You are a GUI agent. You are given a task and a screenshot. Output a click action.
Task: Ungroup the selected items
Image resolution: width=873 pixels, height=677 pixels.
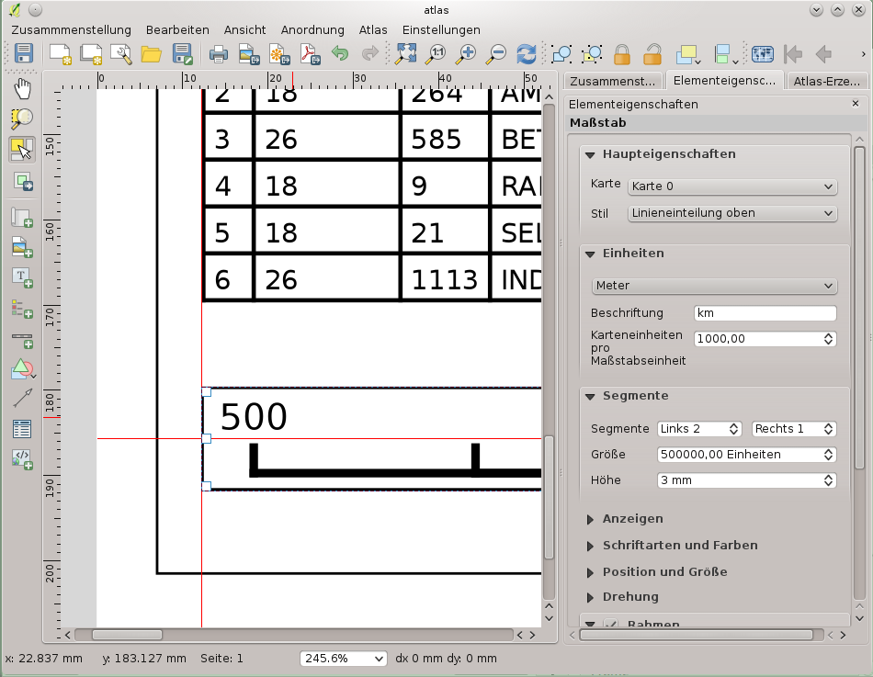click(x=592, y=54)
